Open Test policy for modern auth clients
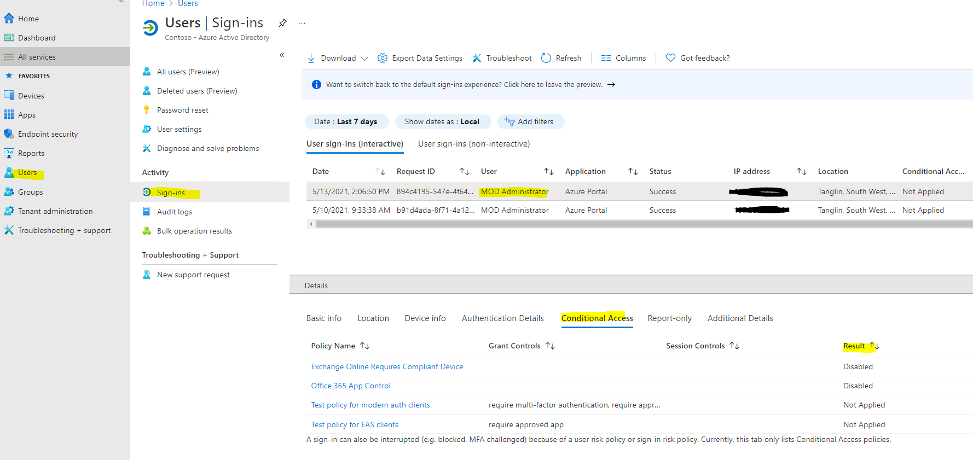 click(370, 405)
